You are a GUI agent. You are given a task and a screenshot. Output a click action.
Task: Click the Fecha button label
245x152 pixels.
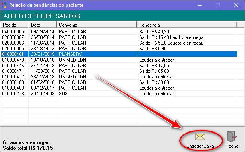[x=232, y=146]
